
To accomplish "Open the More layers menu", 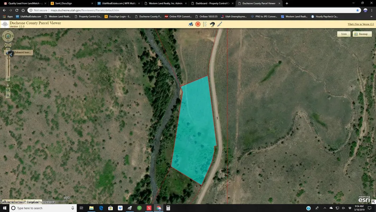I will pos(344,34).
